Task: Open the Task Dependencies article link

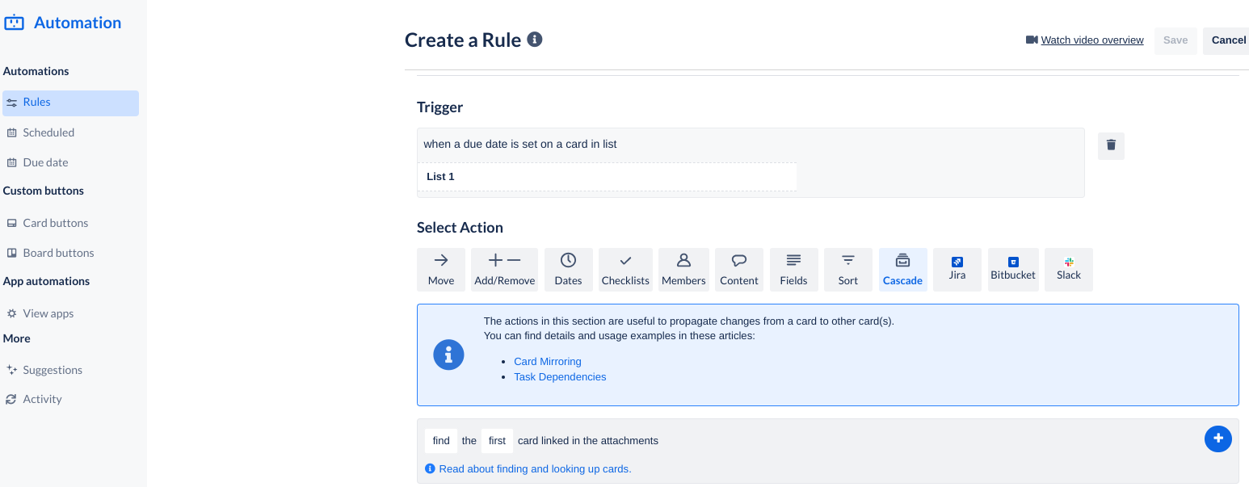Action: click(x=560, y=377)
